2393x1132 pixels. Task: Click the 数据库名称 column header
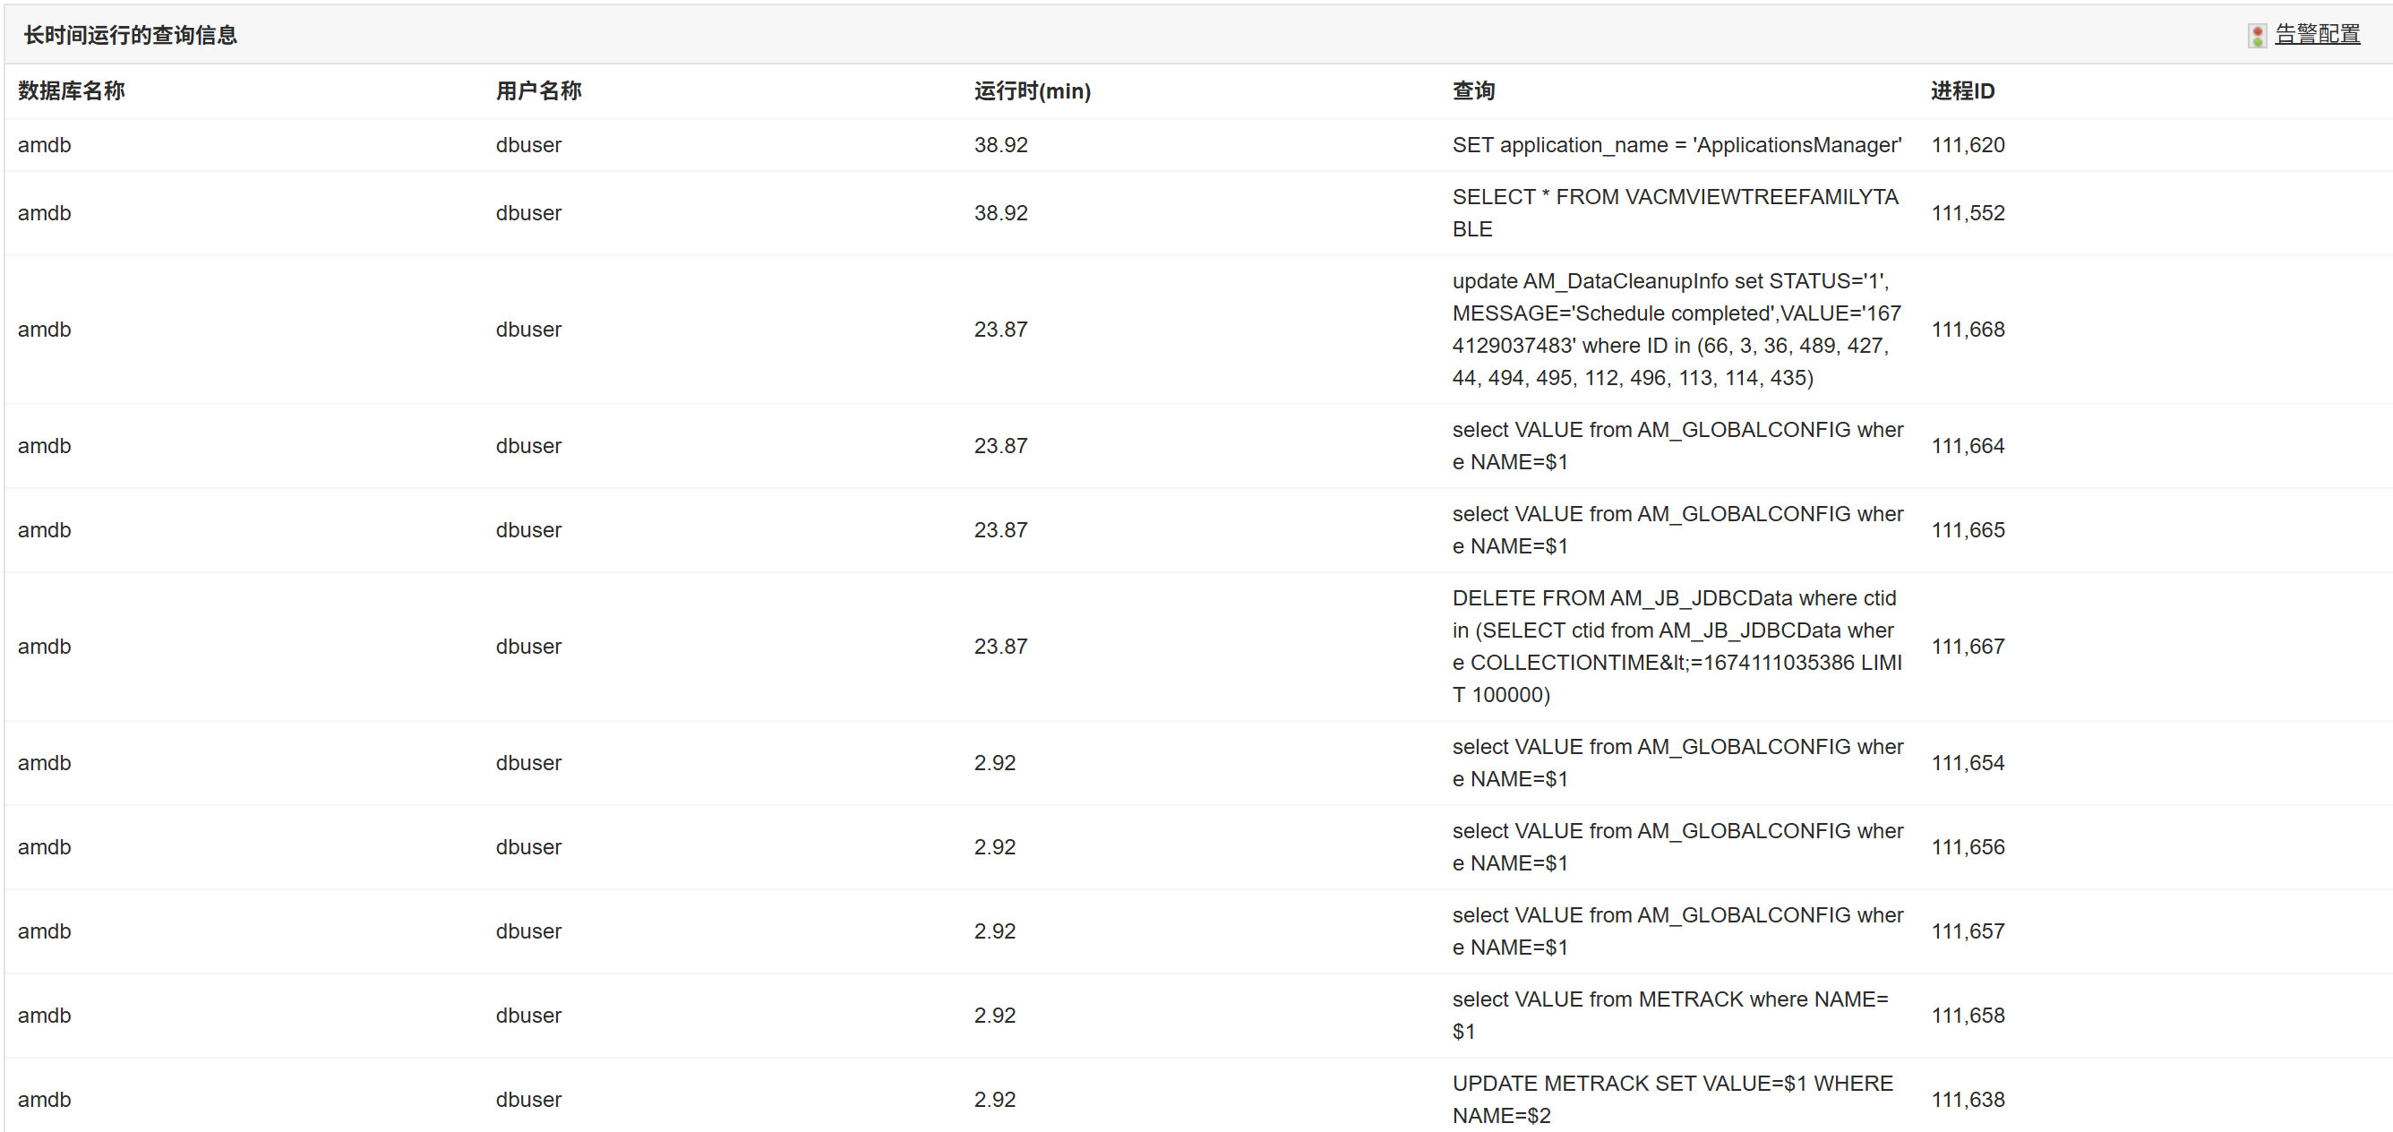point(72,91)
